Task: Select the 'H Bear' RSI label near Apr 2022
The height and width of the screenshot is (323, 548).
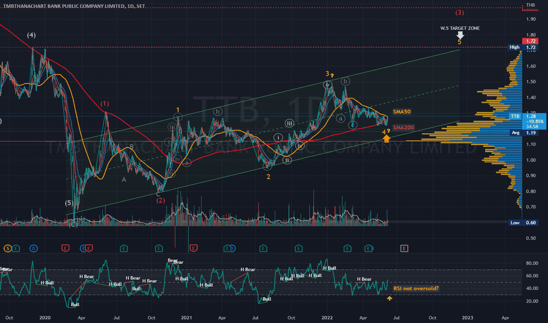Action: click(364, 279)
